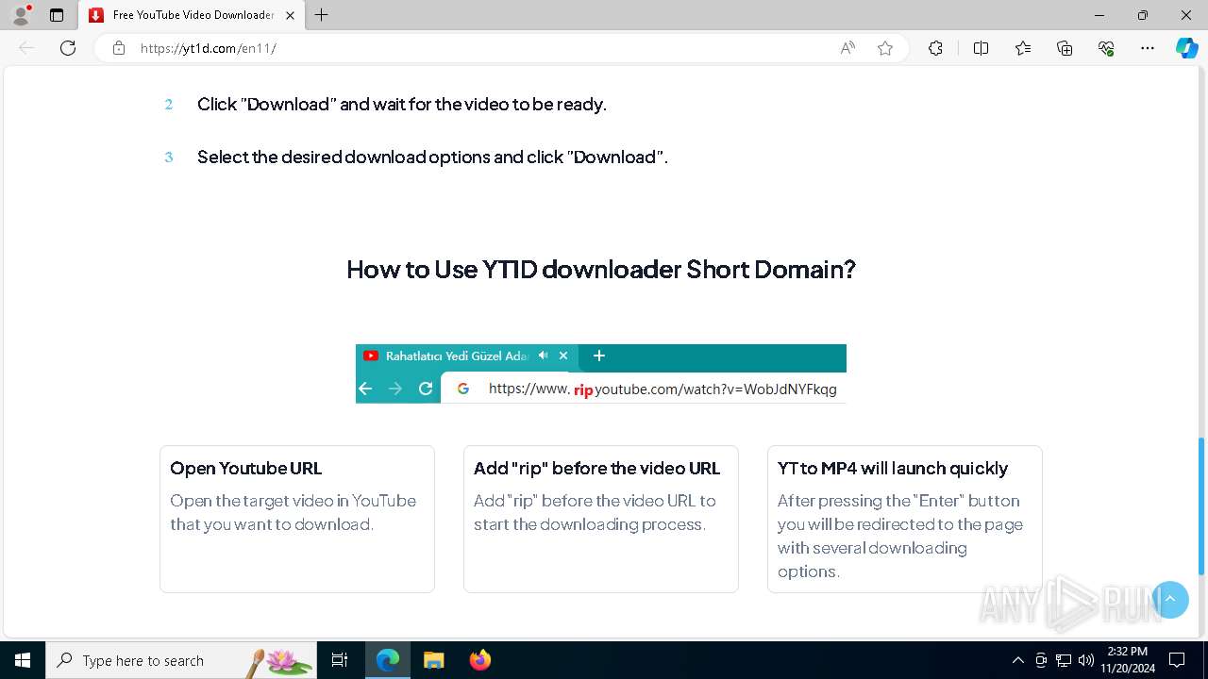
Task: Click the browser Back arrow
Action: point(26,48)
